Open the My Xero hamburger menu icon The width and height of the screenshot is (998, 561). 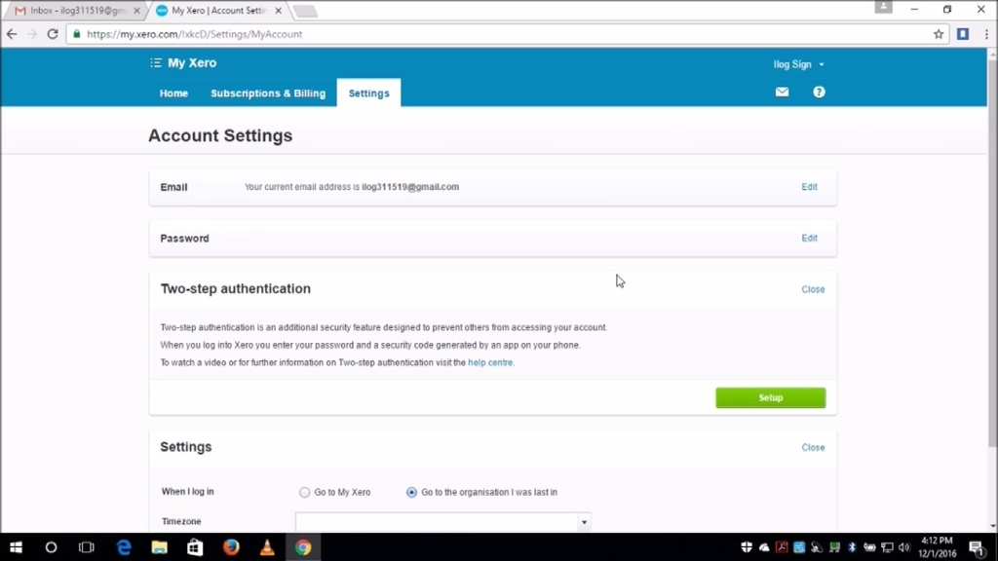coord(155,63)
